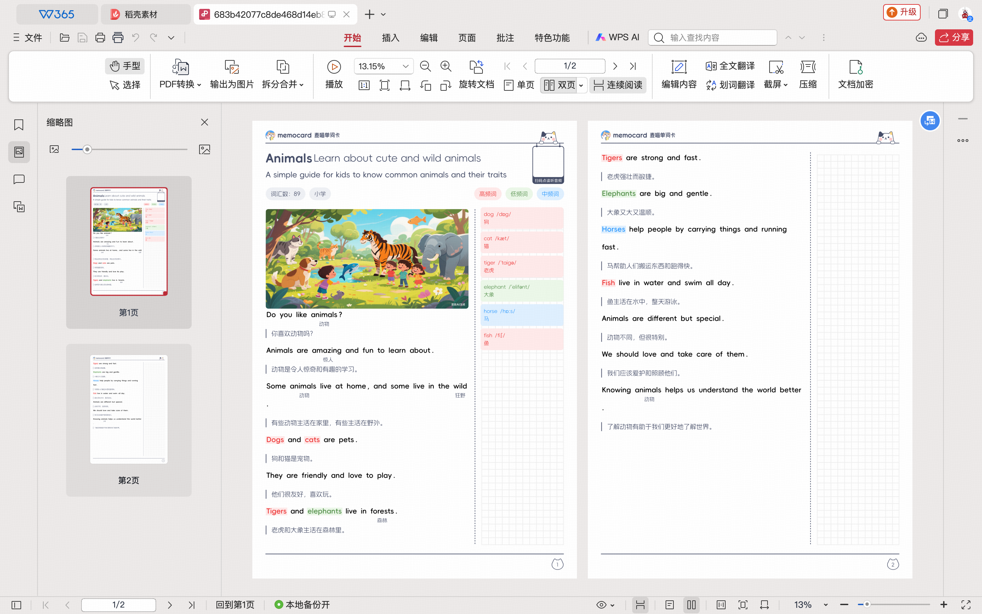Click Back to Page 1 (回到第1页)

click(235, 605)
